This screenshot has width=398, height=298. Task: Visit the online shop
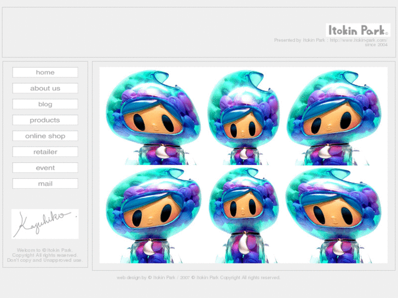tap(45, 136)
